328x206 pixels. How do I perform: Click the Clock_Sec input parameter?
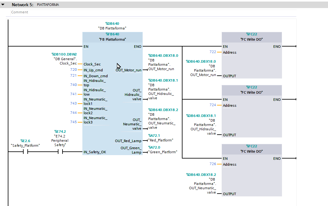point(92,64)
